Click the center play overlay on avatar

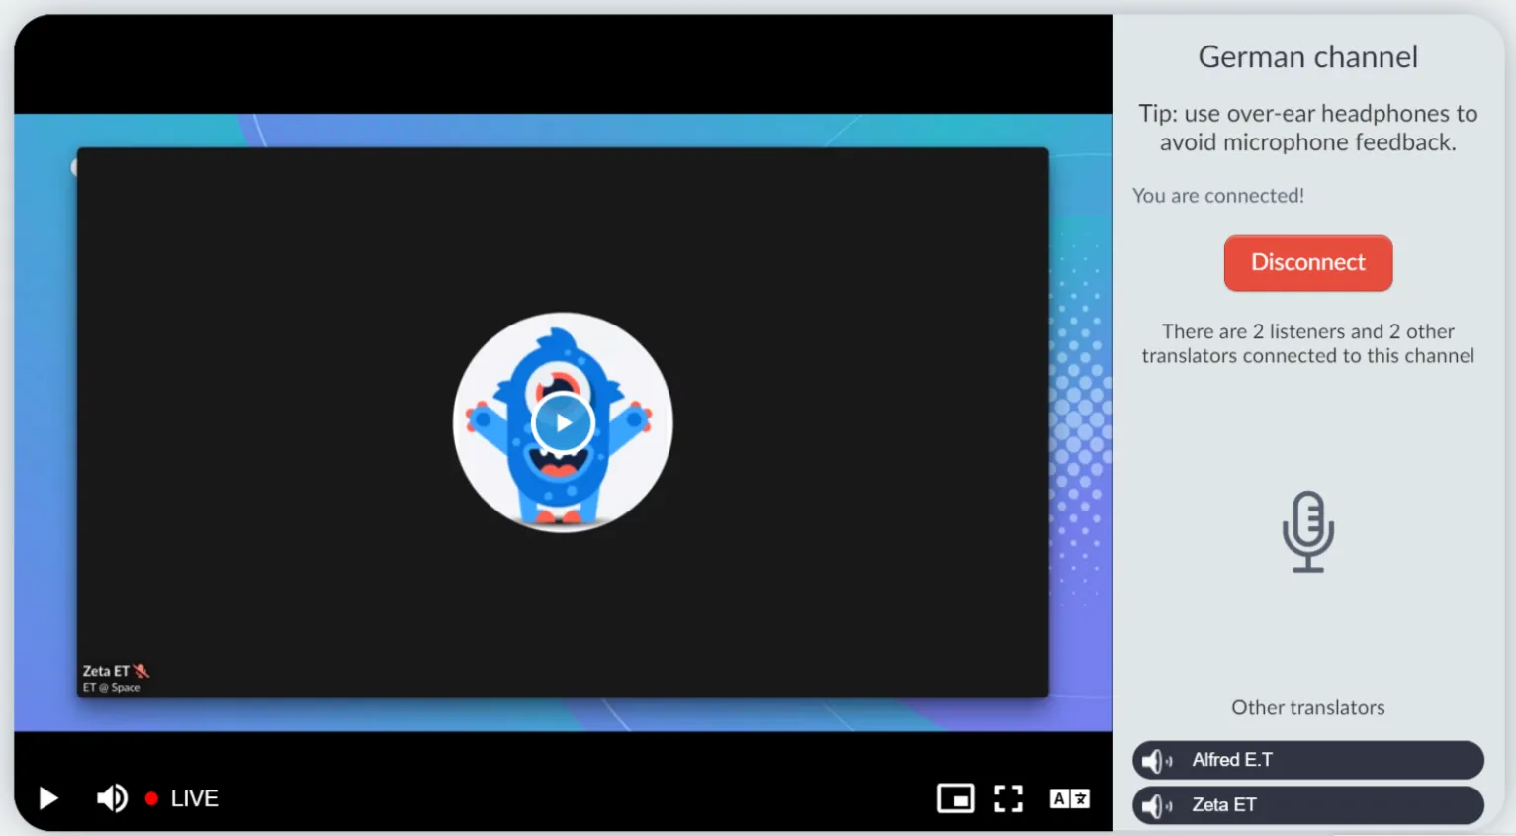[x=563, y=423]
